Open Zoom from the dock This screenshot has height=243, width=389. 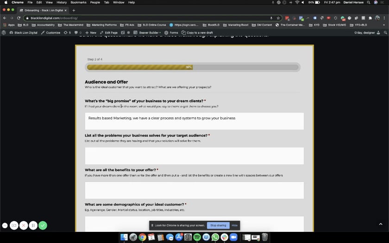(x=233, y=237)
